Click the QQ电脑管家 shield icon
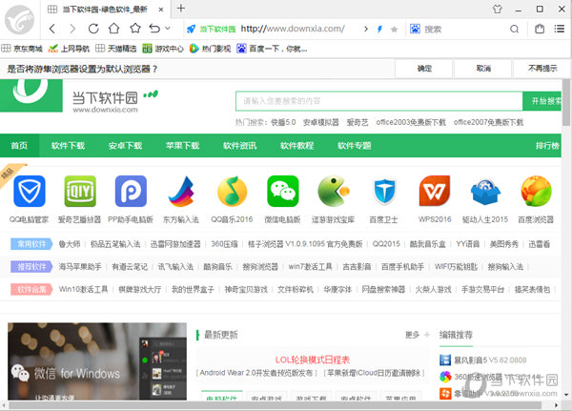Screen dimensions: 572x411 pyautogui.click(x=30, y=192)
